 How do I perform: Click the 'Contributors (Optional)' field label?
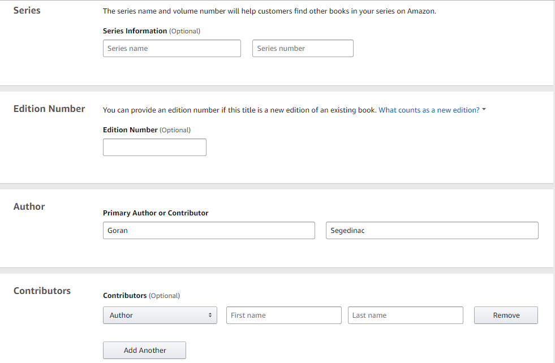point(141,296)
